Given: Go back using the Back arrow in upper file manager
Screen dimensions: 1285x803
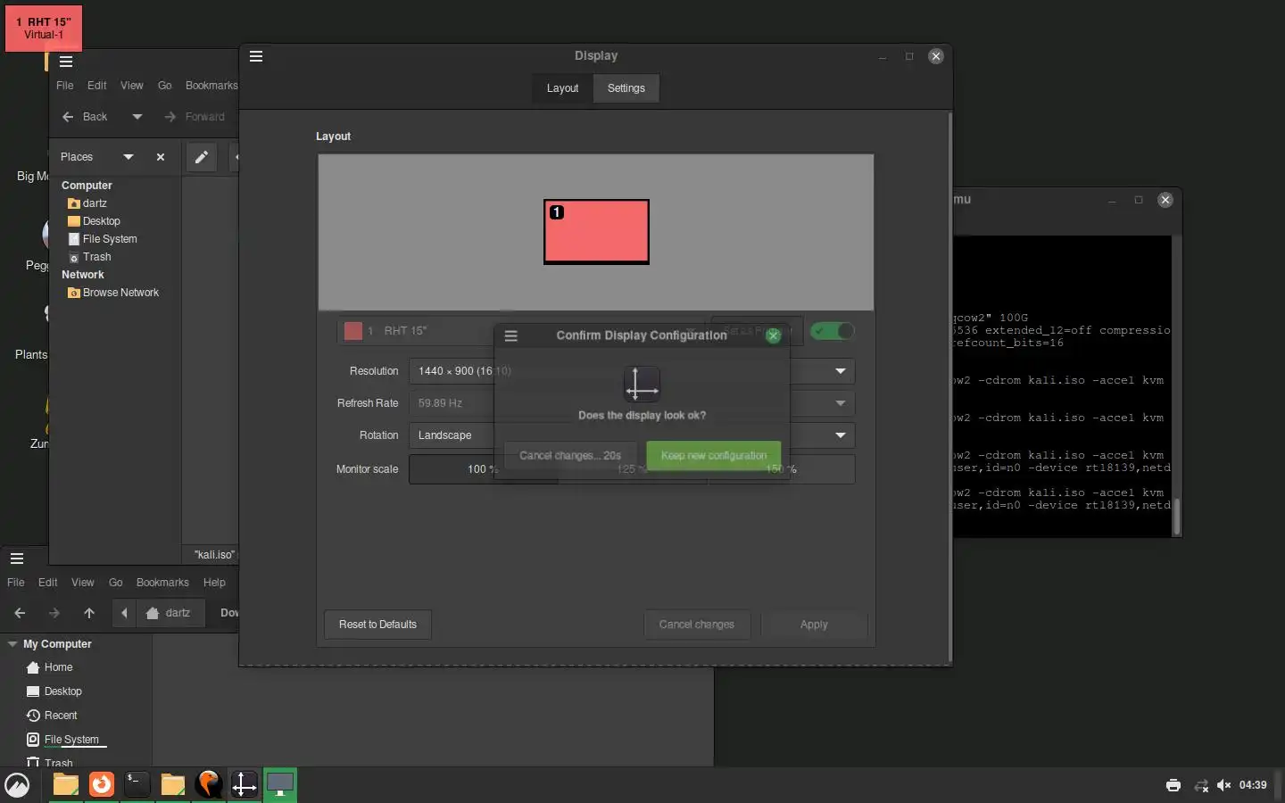Looking at the screenshot, I should pos(85,117).
